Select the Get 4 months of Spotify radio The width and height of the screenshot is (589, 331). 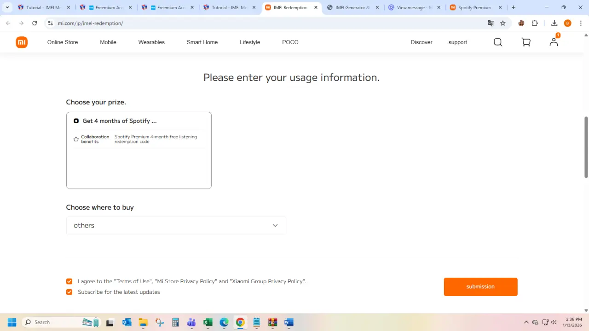point(76,121)
